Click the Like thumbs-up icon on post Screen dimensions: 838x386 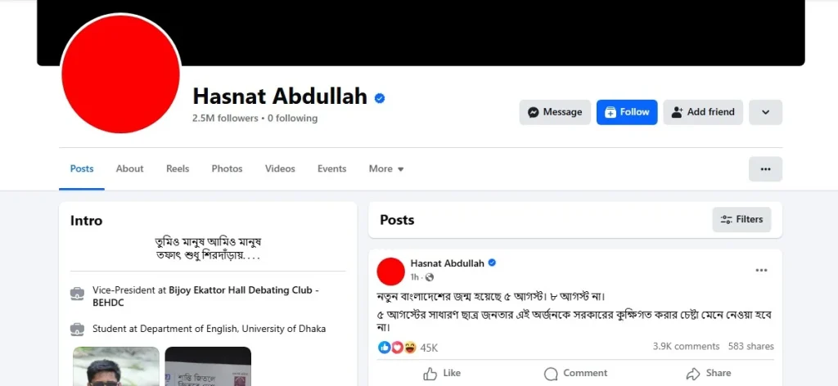430,373
